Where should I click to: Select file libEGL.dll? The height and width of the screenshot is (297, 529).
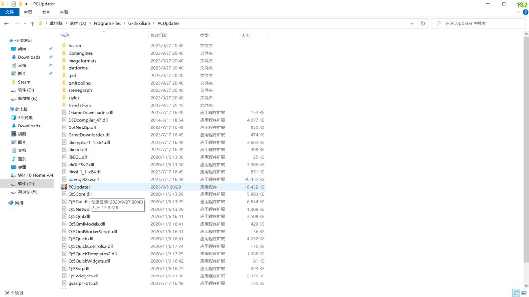click(77, 157)
